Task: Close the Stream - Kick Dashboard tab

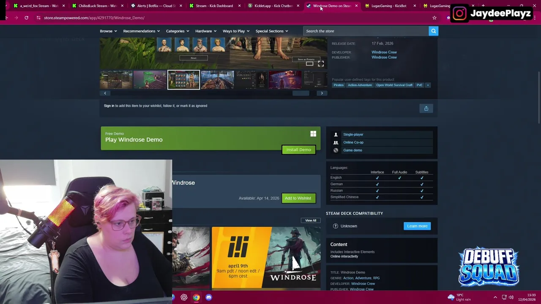Action: (x=240, y=6)
